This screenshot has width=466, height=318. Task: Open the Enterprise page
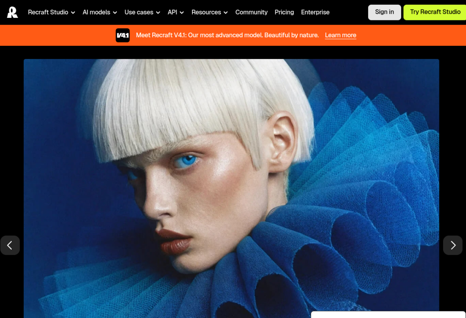(x=315, y=12)
